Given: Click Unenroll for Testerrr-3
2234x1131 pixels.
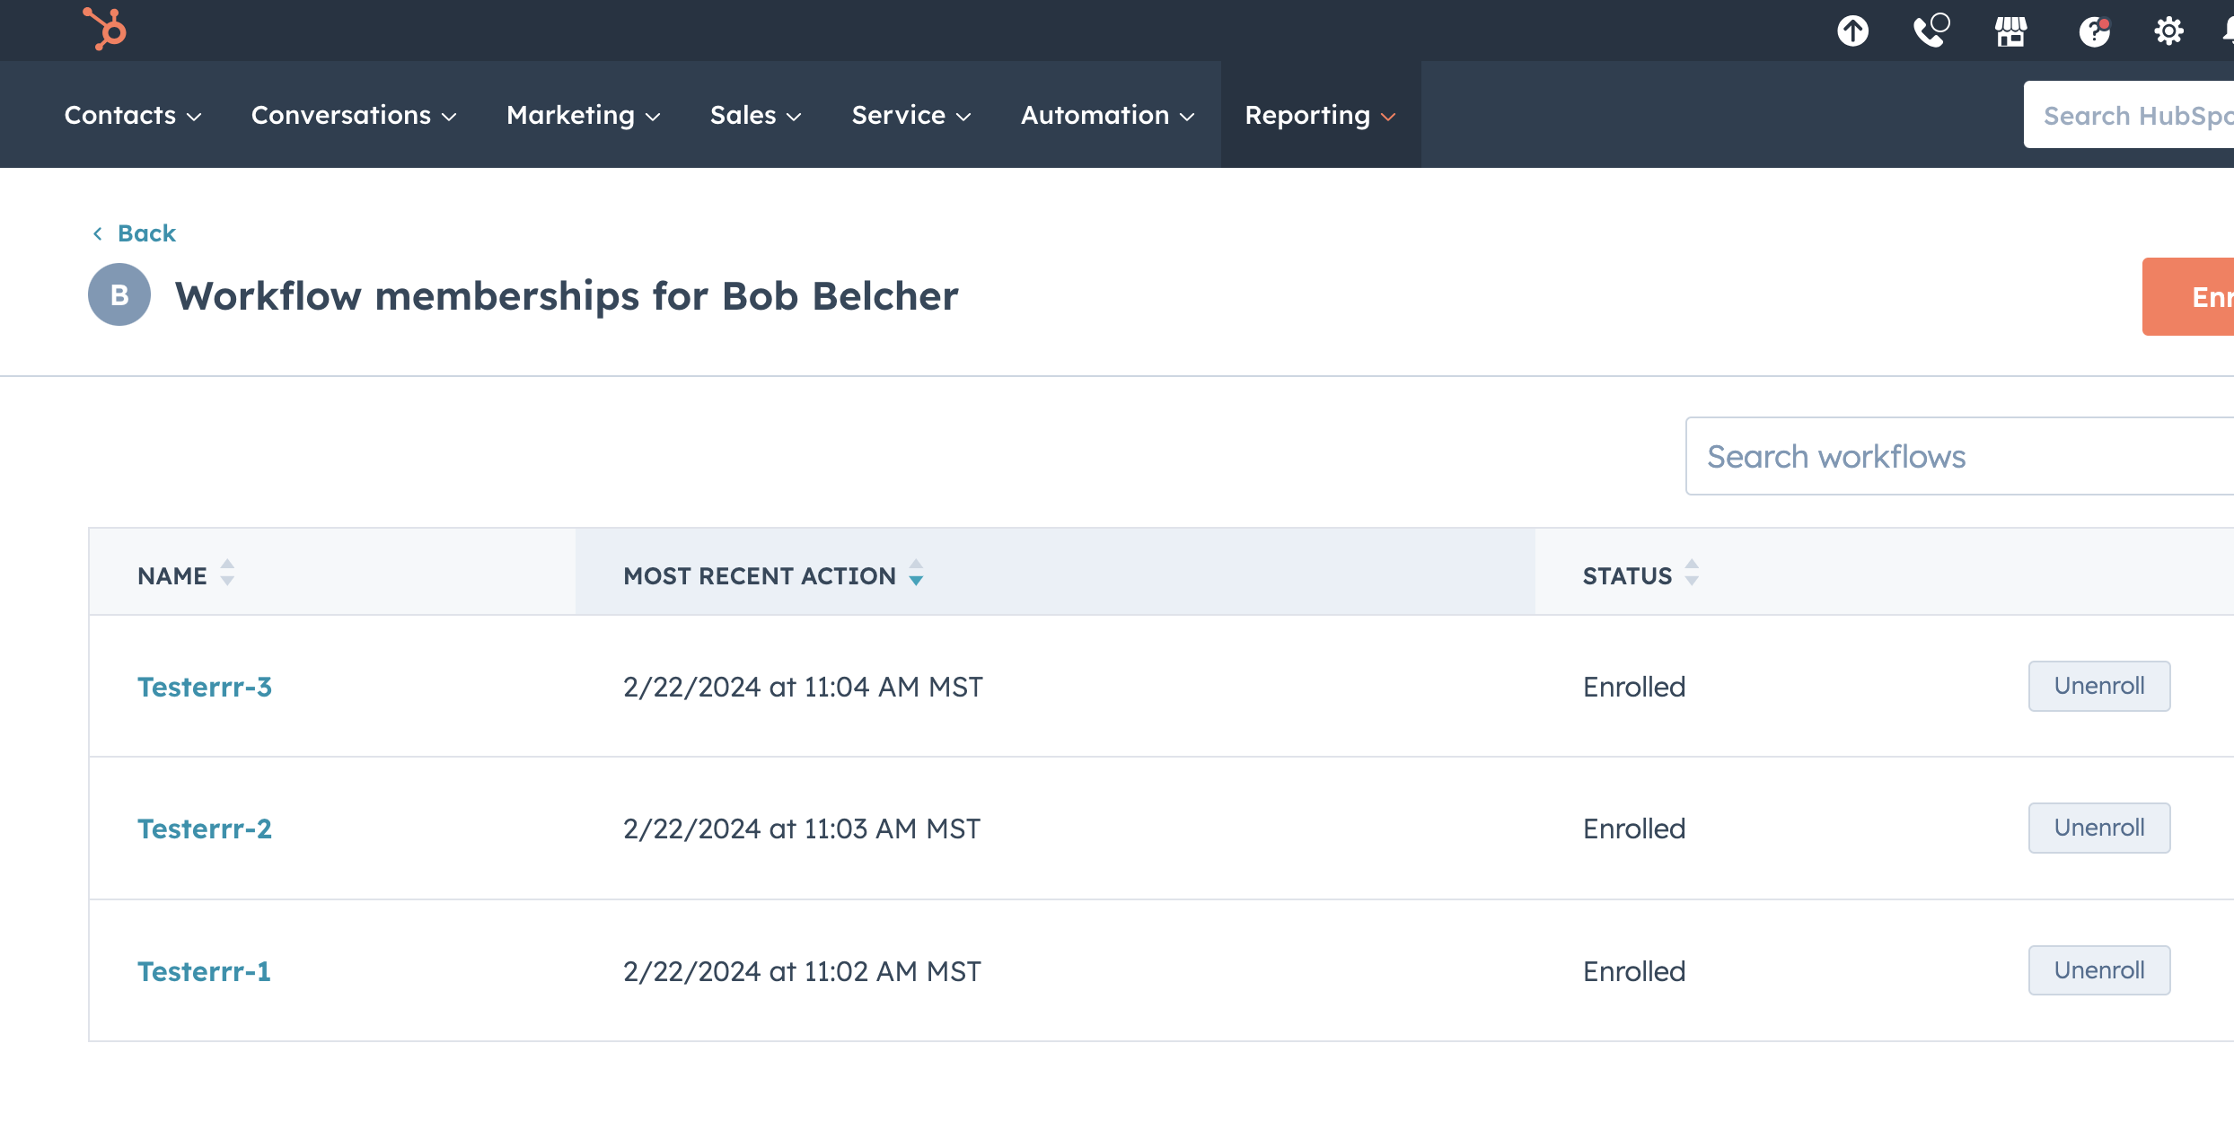Looking at the screenshot, I should (x=2098, y=686).
